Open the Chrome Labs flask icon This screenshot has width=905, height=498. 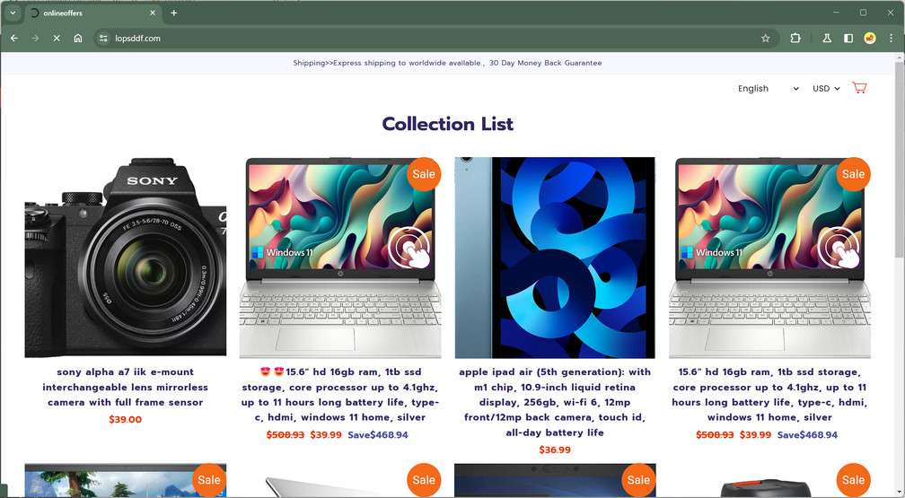pos(827,38)
